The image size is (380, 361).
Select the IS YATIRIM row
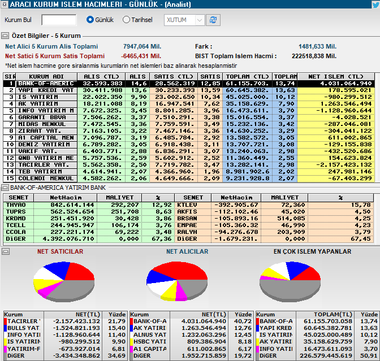coord(189,97)
